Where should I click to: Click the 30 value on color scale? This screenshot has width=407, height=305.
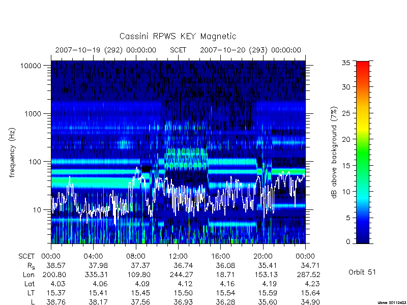pos(346,87)
